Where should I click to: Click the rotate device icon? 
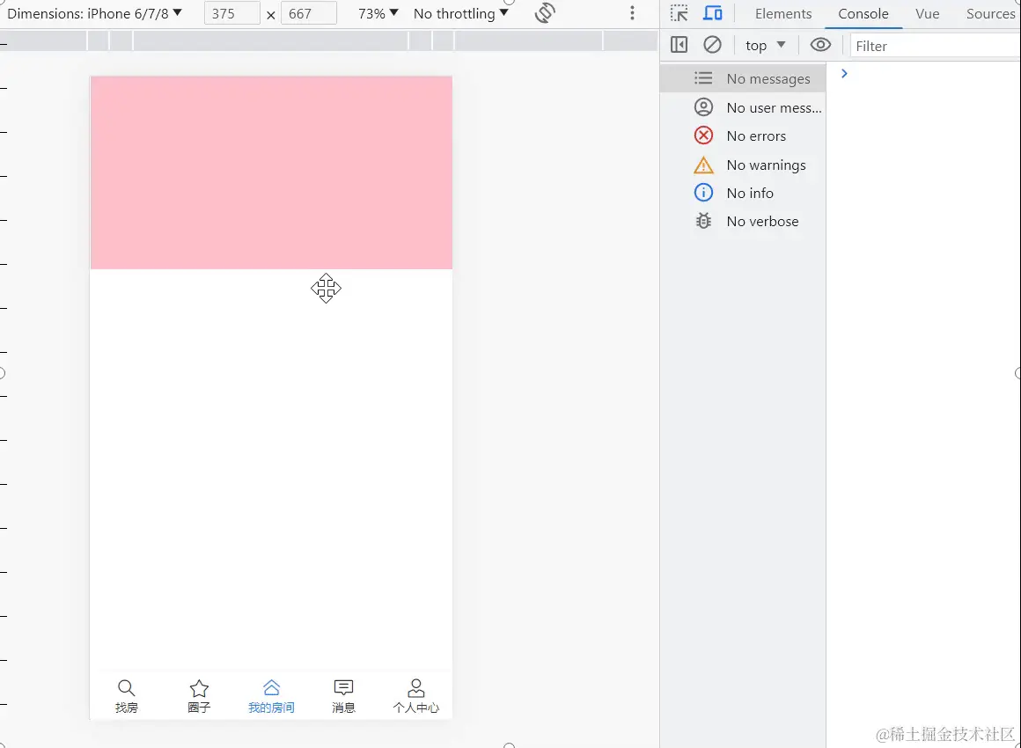[545, 13]
